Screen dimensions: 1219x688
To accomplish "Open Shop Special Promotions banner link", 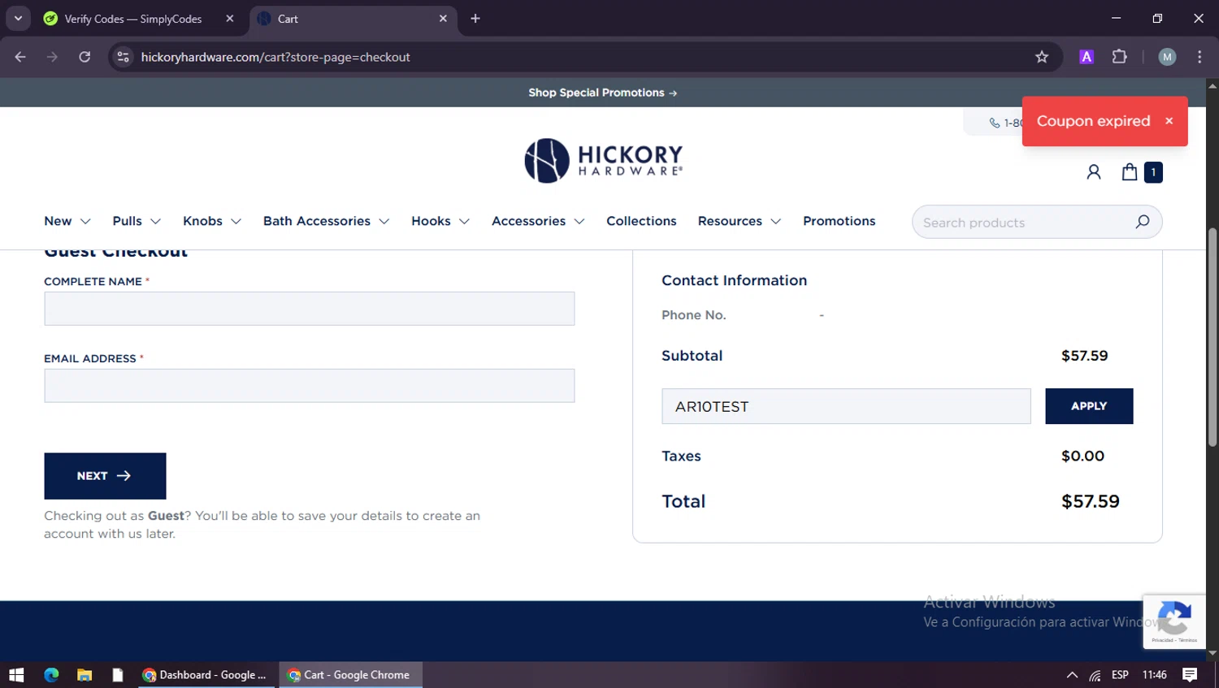I will tap(602, 93).
